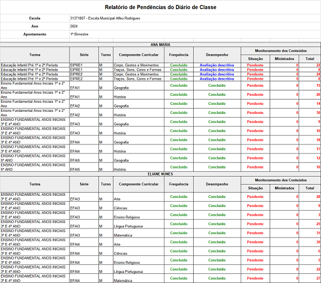Open Avaliação descritiva for EIPRE2 Traços, Sons, Cores e Formas
This screenshot has width=321, height=283.
point(217,79)
